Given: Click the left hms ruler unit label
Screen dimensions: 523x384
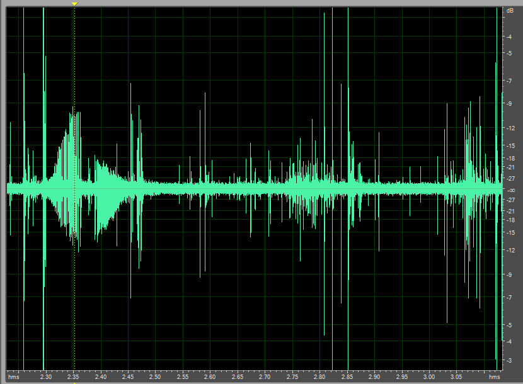Looking at the screenshot, I should point(13,377).
